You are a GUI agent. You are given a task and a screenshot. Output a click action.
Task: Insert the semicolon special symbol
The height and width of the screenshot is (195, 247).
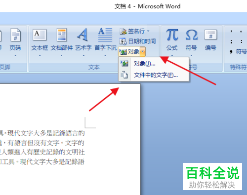click(x=231, y=41)
